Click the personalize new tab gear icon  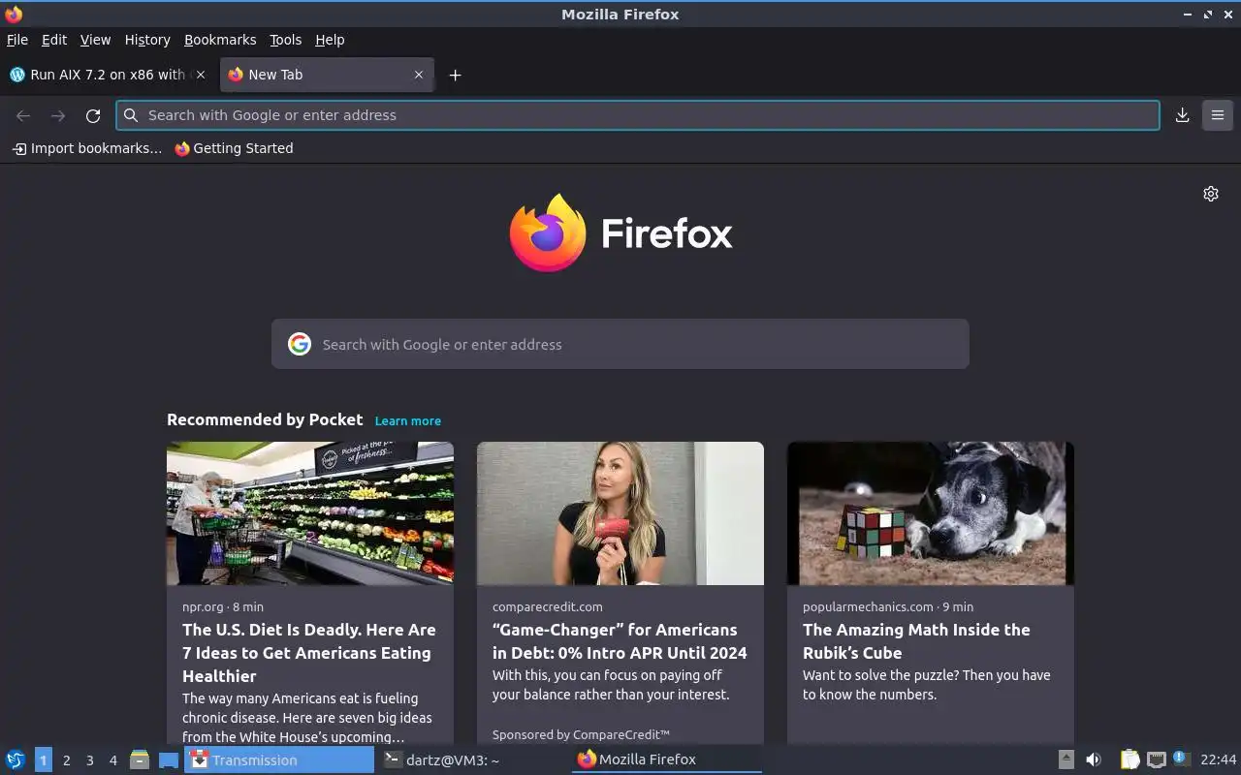point(1211,194)
